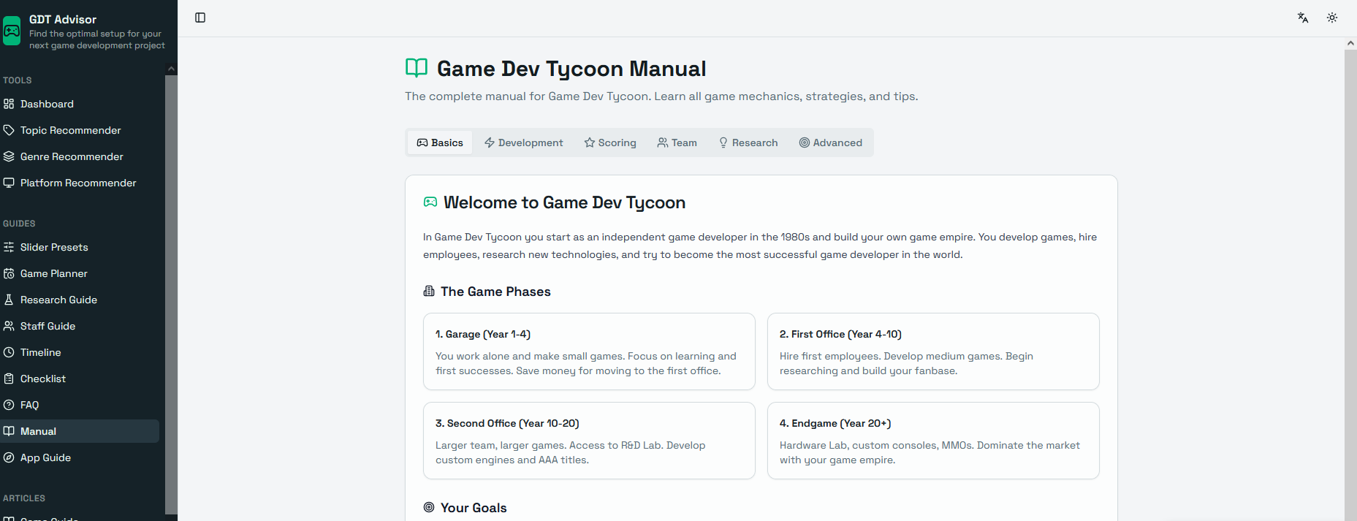Click the Platform Recommender monitor icon
Image resolution: width=1357 pixels, height=521 pixels.
click(9, 183)
